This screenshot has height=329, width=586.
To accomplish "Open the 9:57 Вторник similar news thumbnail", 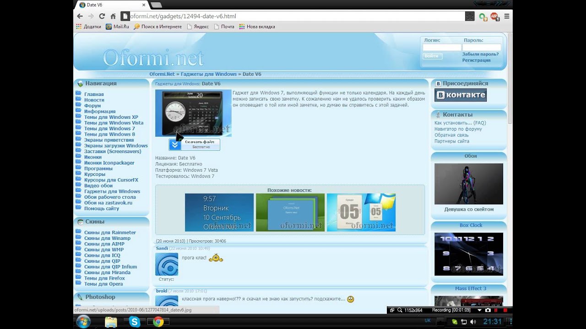I will coord(219,212).
